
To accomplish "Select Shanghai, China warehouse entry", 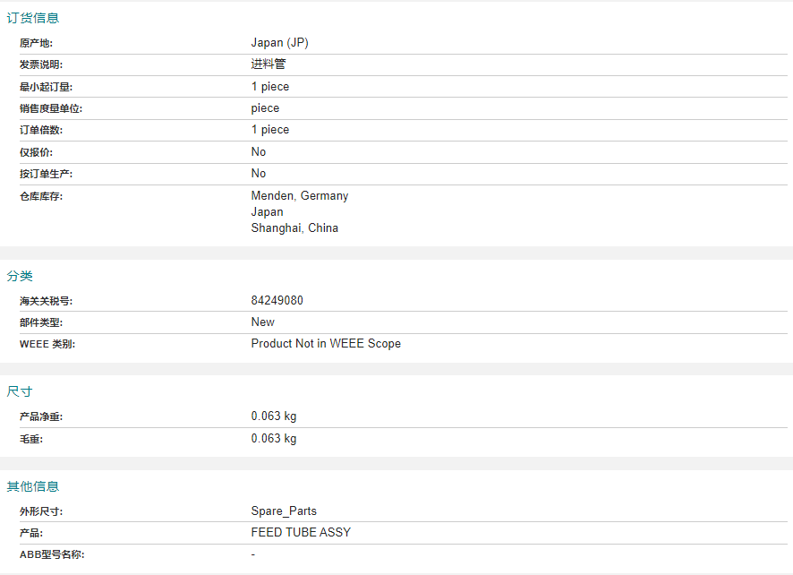I will 294,228.
